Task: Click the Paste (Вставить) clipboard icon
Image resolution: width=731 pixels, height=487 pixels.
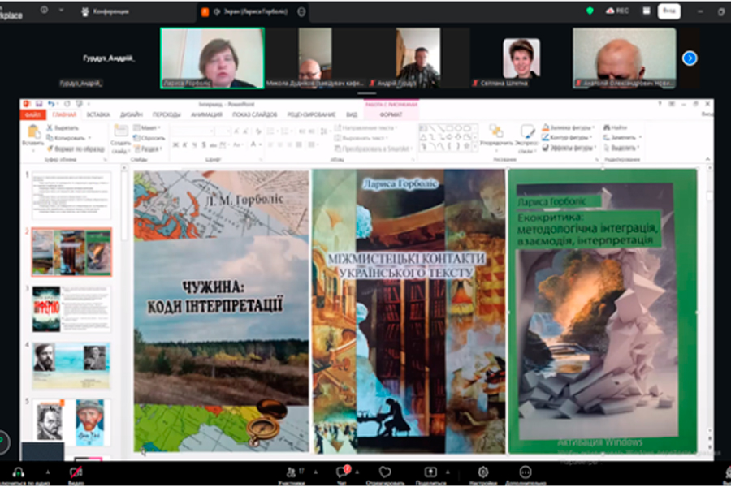Action: [33, 131]
